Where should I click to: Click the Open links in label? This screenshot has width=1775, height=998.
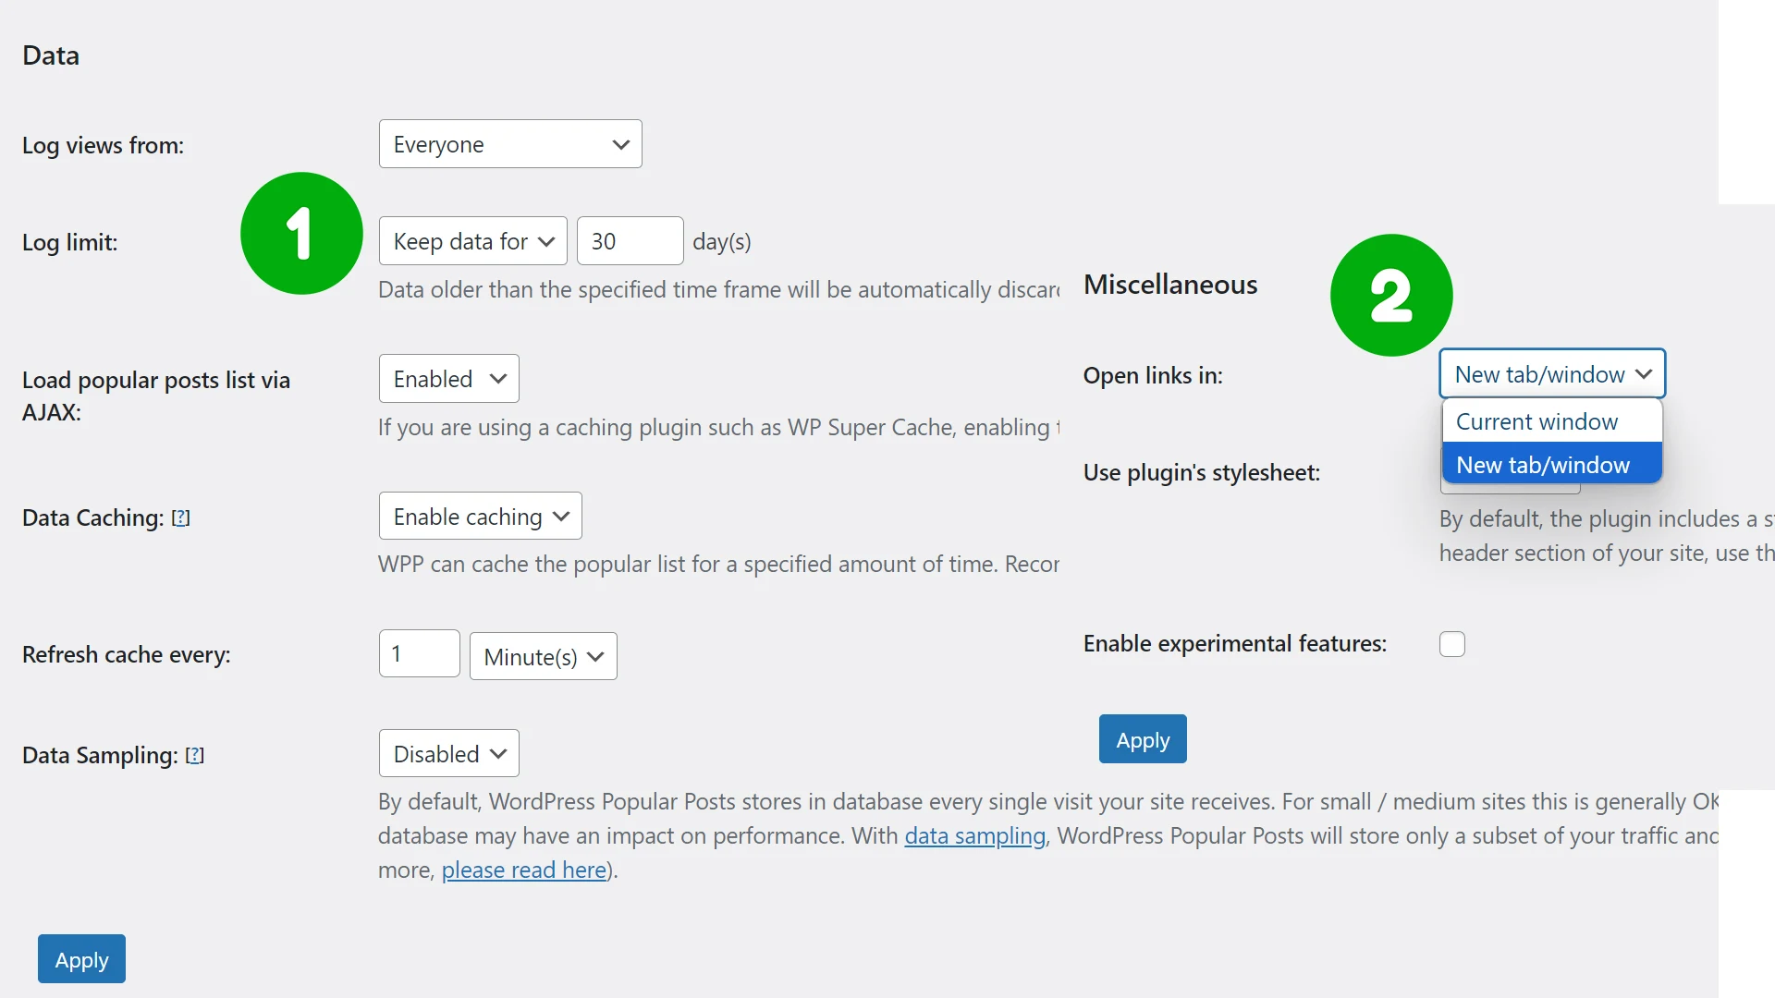click(x=1153, y=376)
